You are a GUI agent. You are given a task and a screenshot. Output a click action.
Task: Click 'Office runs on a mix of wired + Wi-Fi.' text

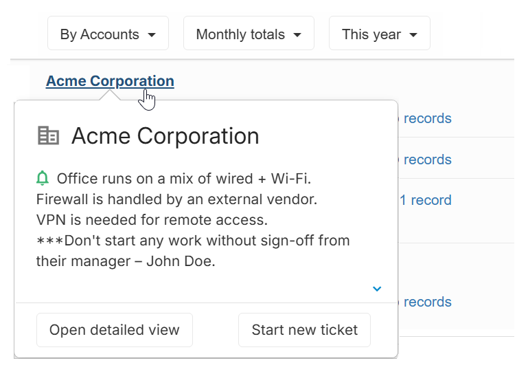[x=184, y=179]
